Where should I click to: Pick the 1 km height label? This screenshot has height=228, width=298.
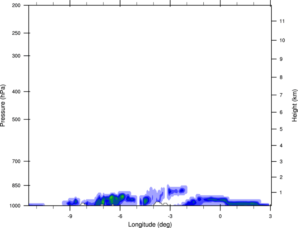click(281, 193)
